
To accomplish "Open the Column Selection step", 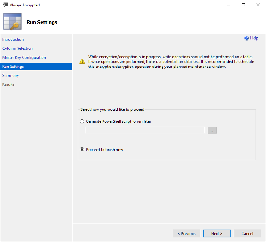I will (x=18, y=48).
